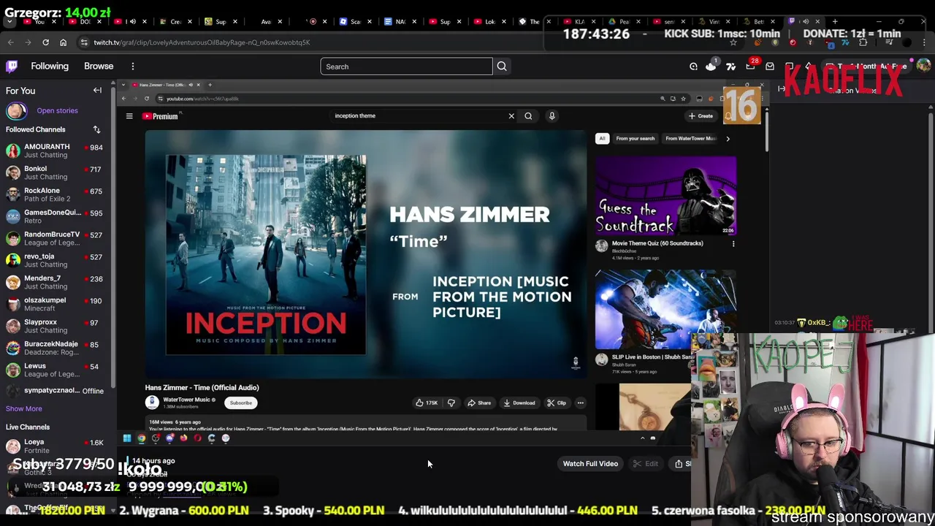935x526 pixels.
Task: Open olszakumpel Minecraft channel
Action: [55, 304]
